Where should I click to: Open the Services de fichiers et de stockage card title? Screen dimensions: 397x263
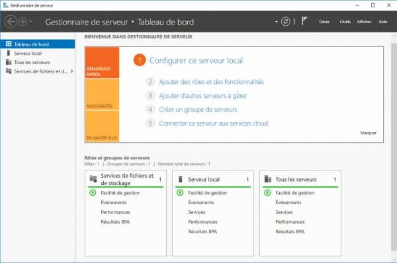(x=127, y=179)
